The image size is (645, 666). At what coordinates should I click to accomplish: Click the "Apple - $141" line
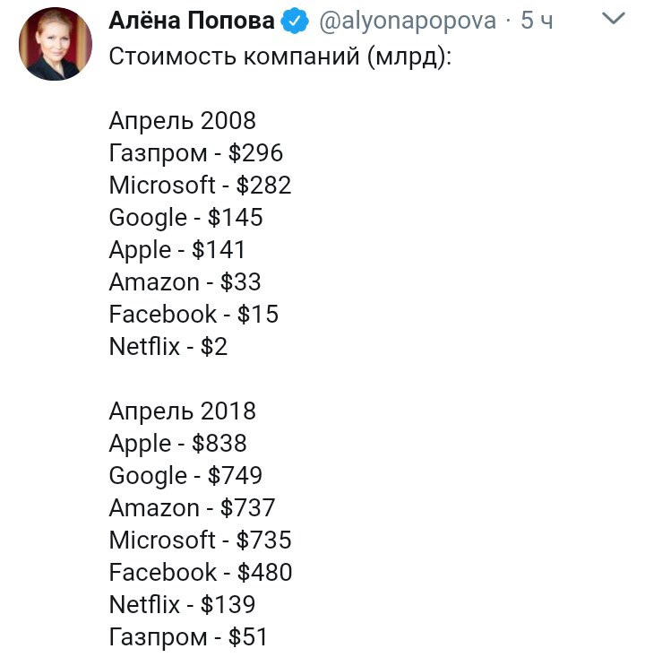pyautogui.click(x=176, y=250)
